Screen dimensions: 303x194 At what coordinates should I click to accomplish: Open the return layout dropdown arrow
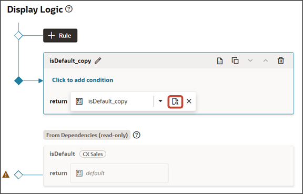[x=160, y=101]
